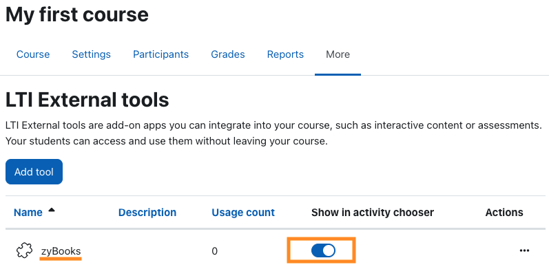
Task: Click the LTI External tools heading
Action: click(87, 100)
